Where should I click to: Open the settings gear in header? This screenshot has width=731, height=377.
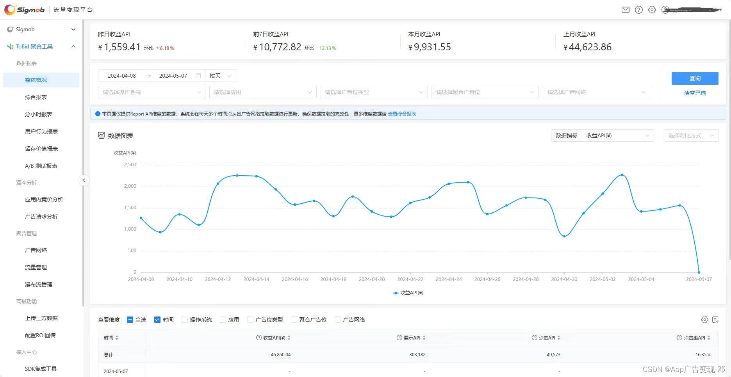tap(652, 10)
